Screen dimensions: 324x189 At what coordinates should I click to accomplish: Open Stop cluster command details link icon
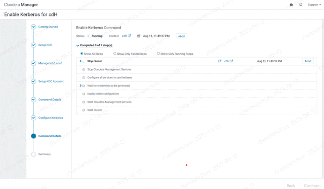click(x=220, y=61)
